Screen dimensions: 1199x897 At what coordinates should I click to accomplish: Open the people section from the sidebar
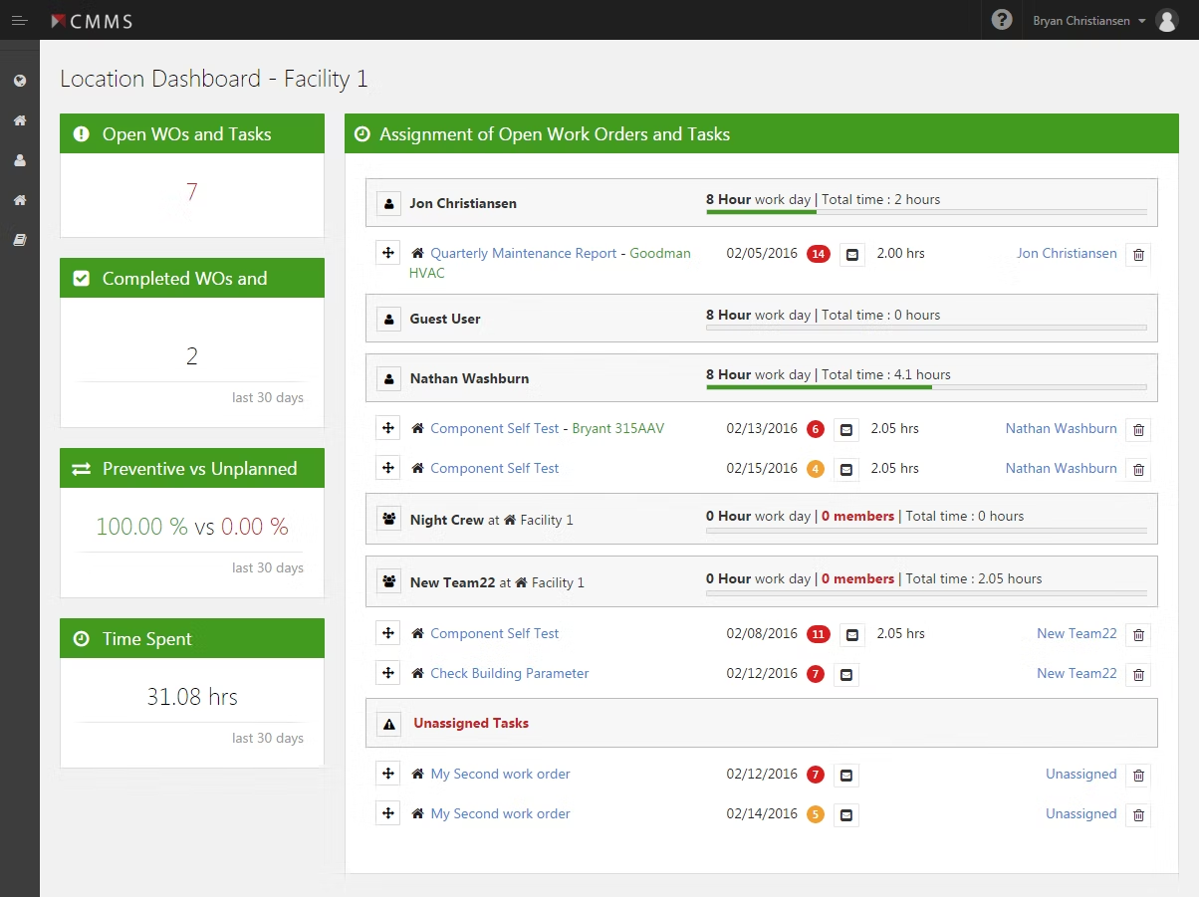click(x=19, y=160)
